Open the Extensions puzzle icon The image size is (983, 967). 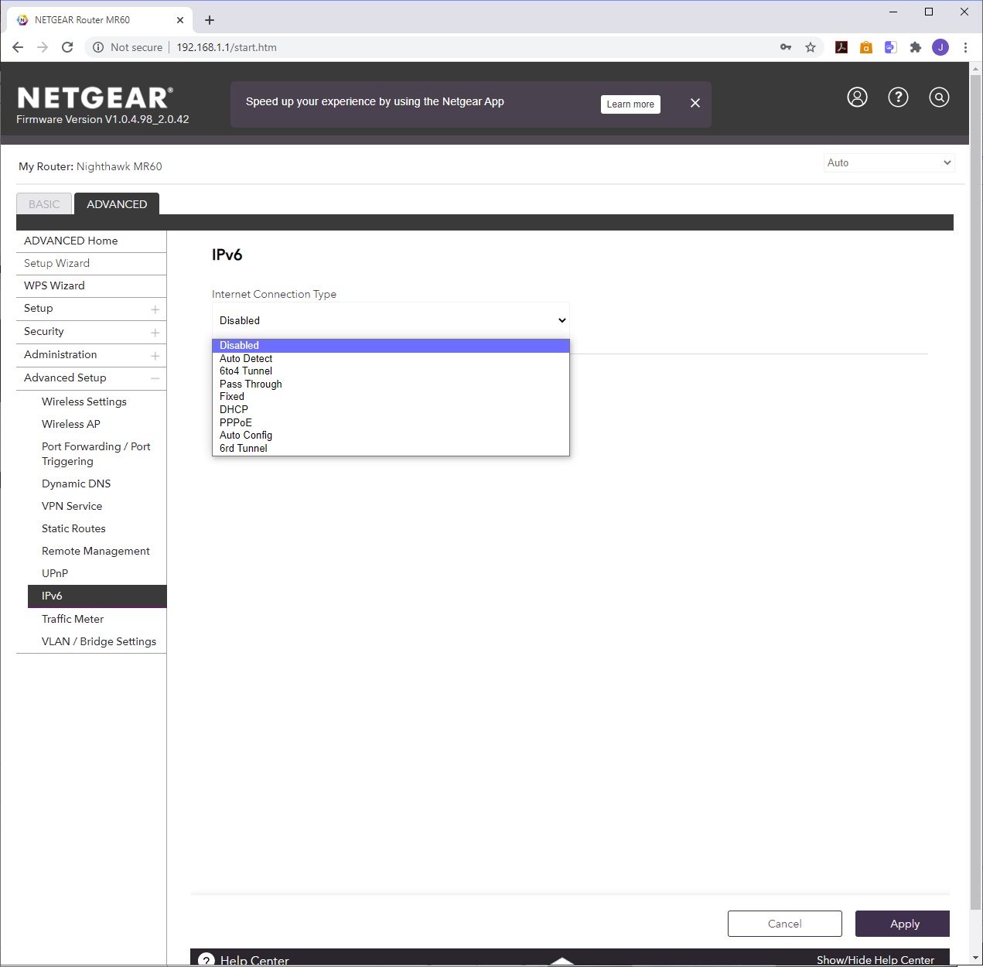pos(916,47)
